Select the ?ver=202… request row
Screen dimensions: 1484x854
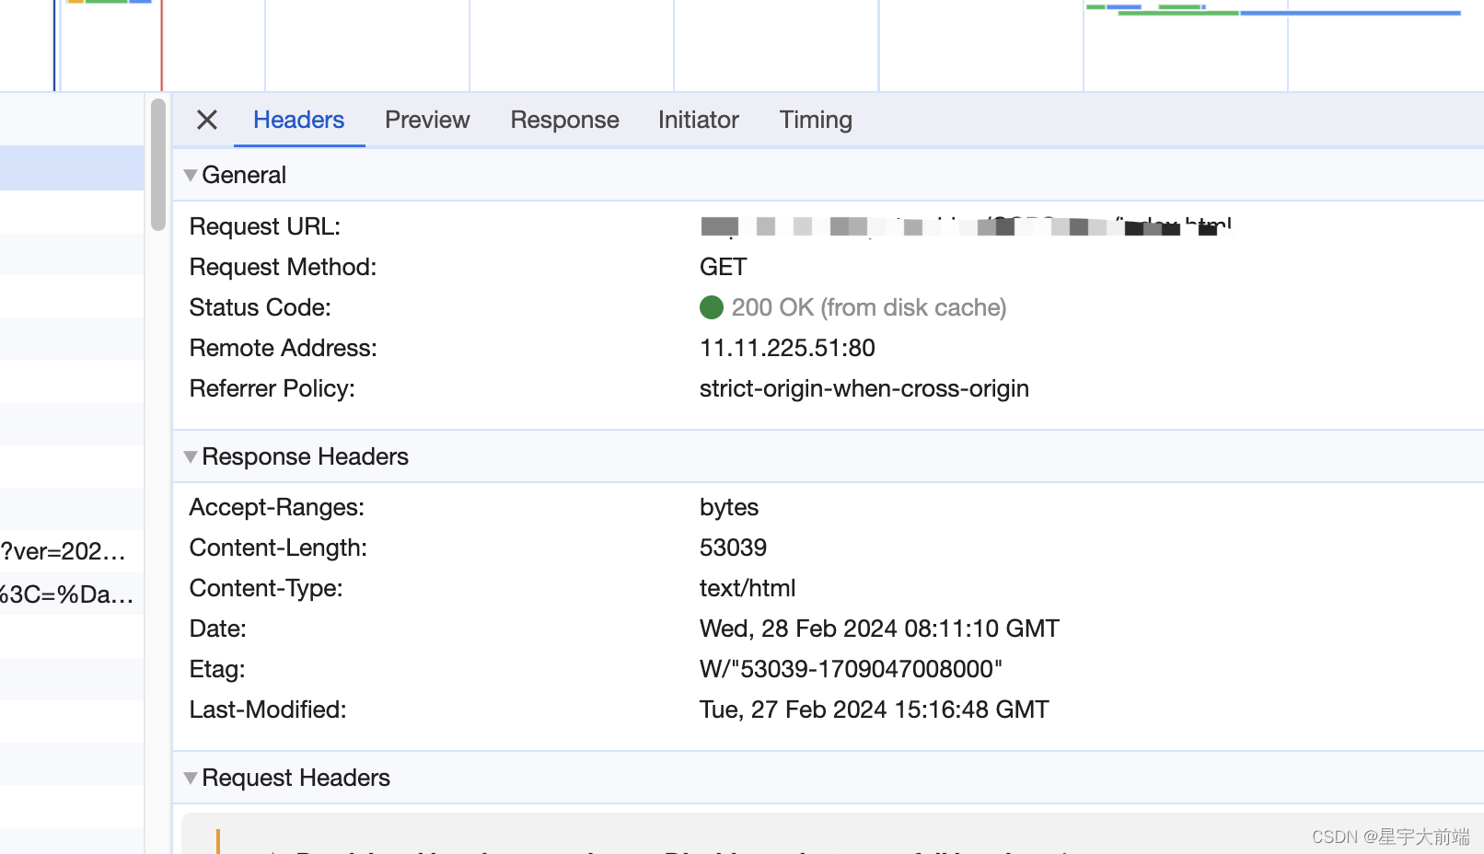tap(72, 551)
